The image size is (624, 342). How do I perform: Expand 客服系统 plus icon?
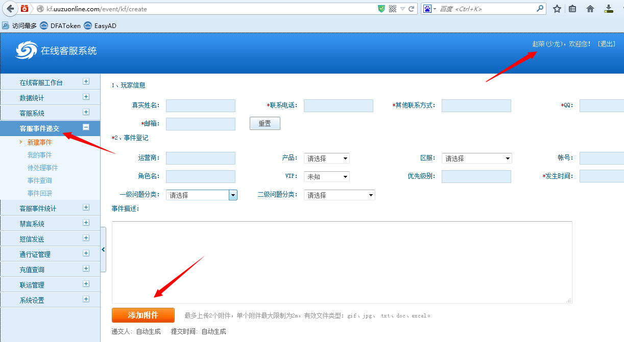pyautogui.click(x=86, y=112)
